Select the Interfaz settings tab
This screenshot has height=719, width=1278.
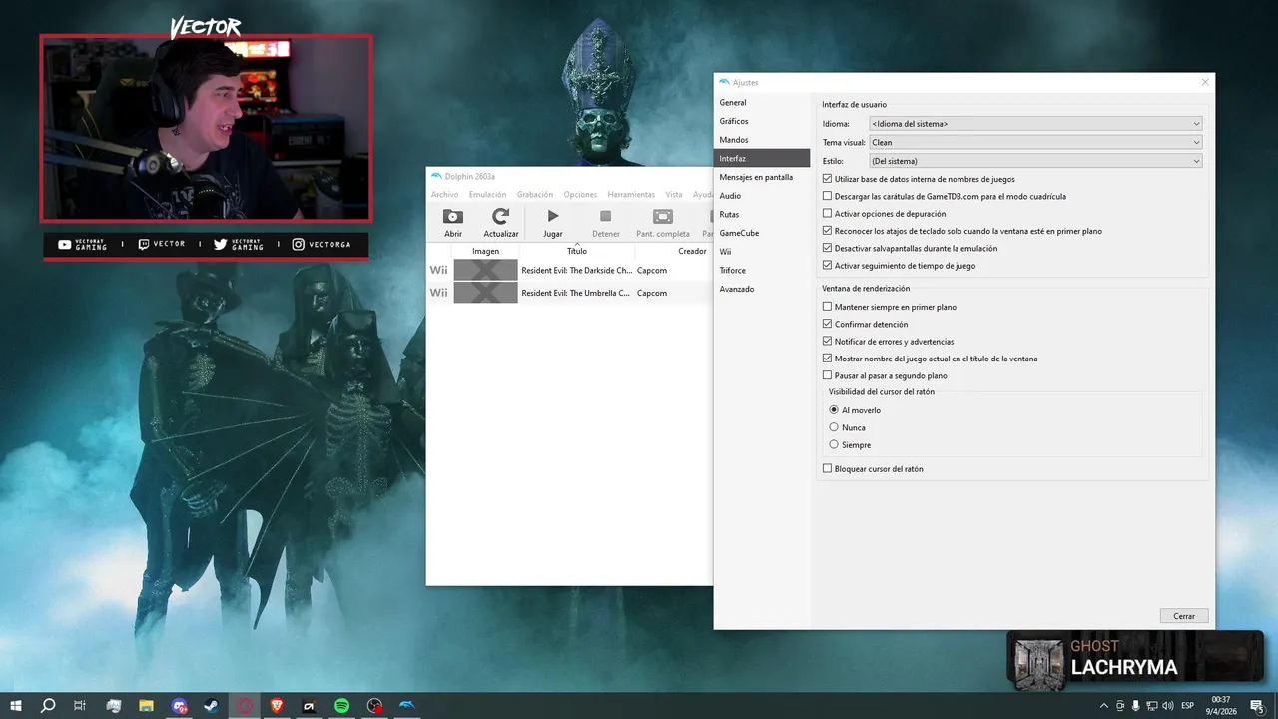[762, 158]
